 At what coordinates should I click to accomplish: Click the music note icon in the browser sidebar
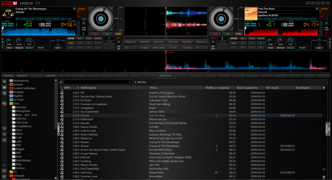coord(4,129)
